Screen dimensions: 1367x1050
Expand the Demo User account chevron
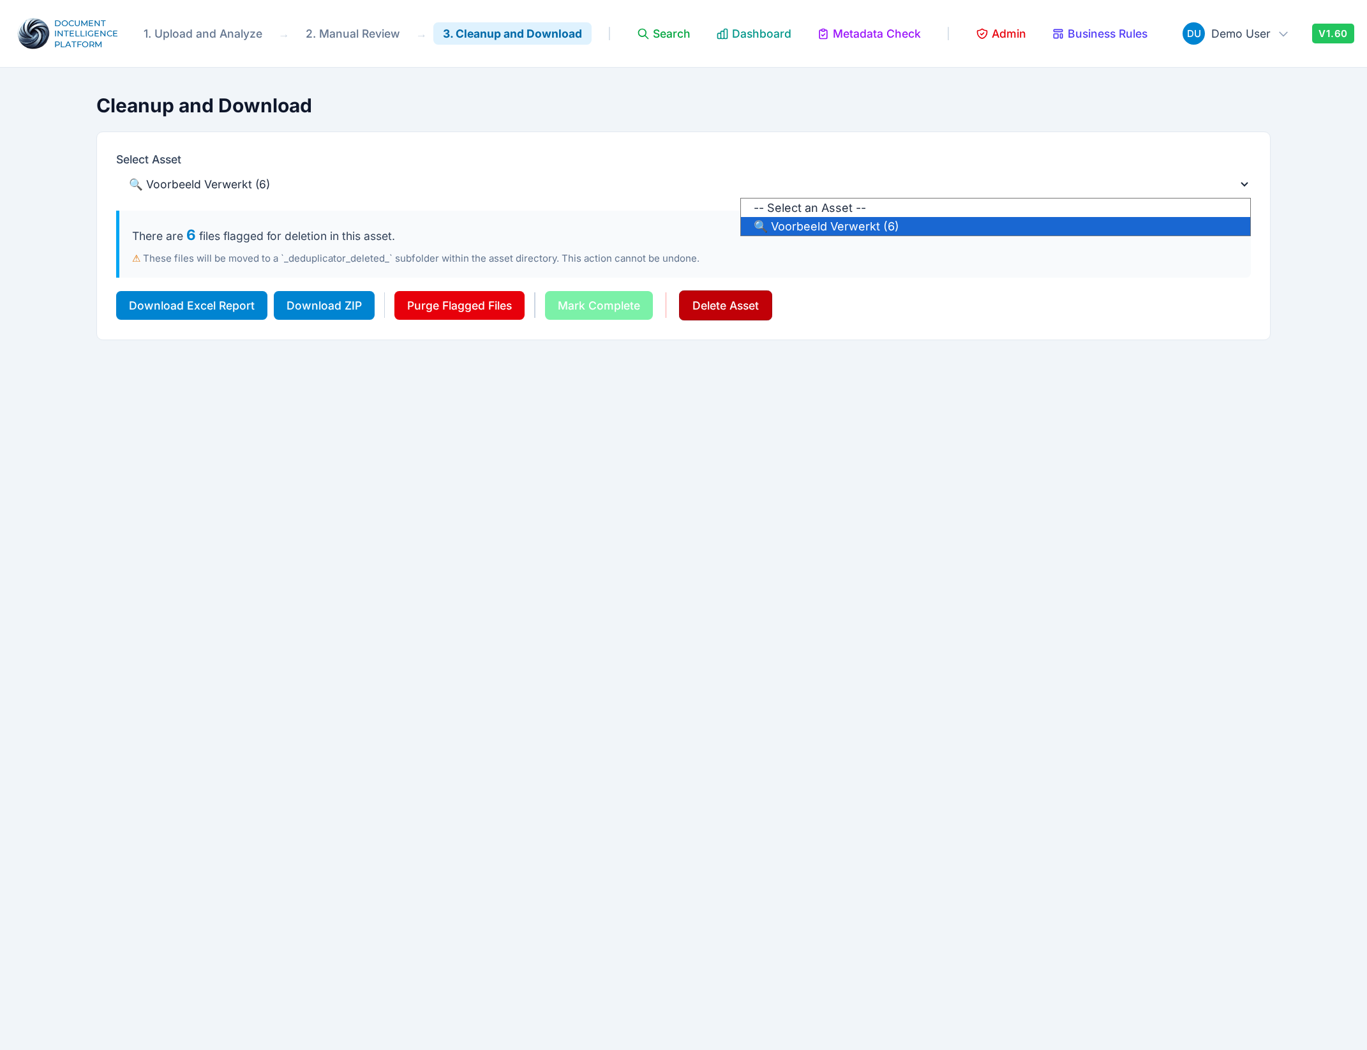pyautogui.click(x=1283, y=34)
